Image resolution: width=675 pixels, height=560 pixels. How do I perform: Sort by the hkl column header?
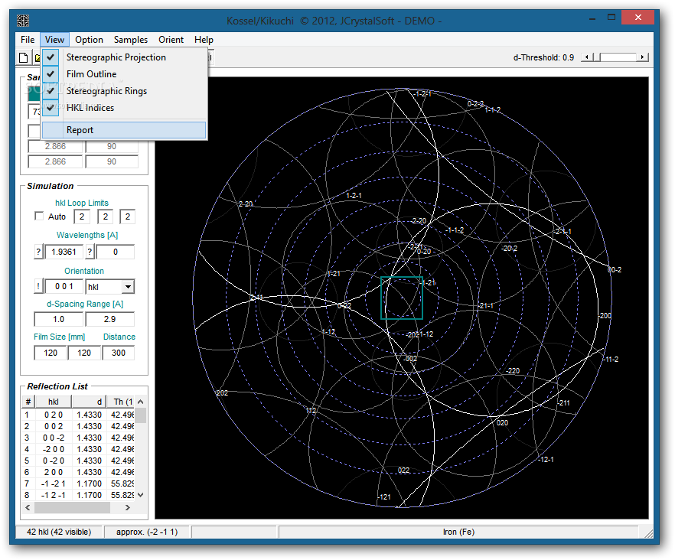54,402
